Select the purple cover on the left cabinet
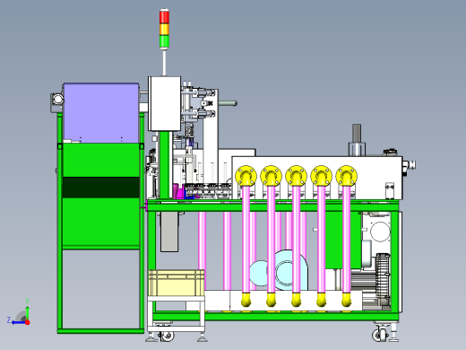Screen dimensions: 466x350 [101, 113]
